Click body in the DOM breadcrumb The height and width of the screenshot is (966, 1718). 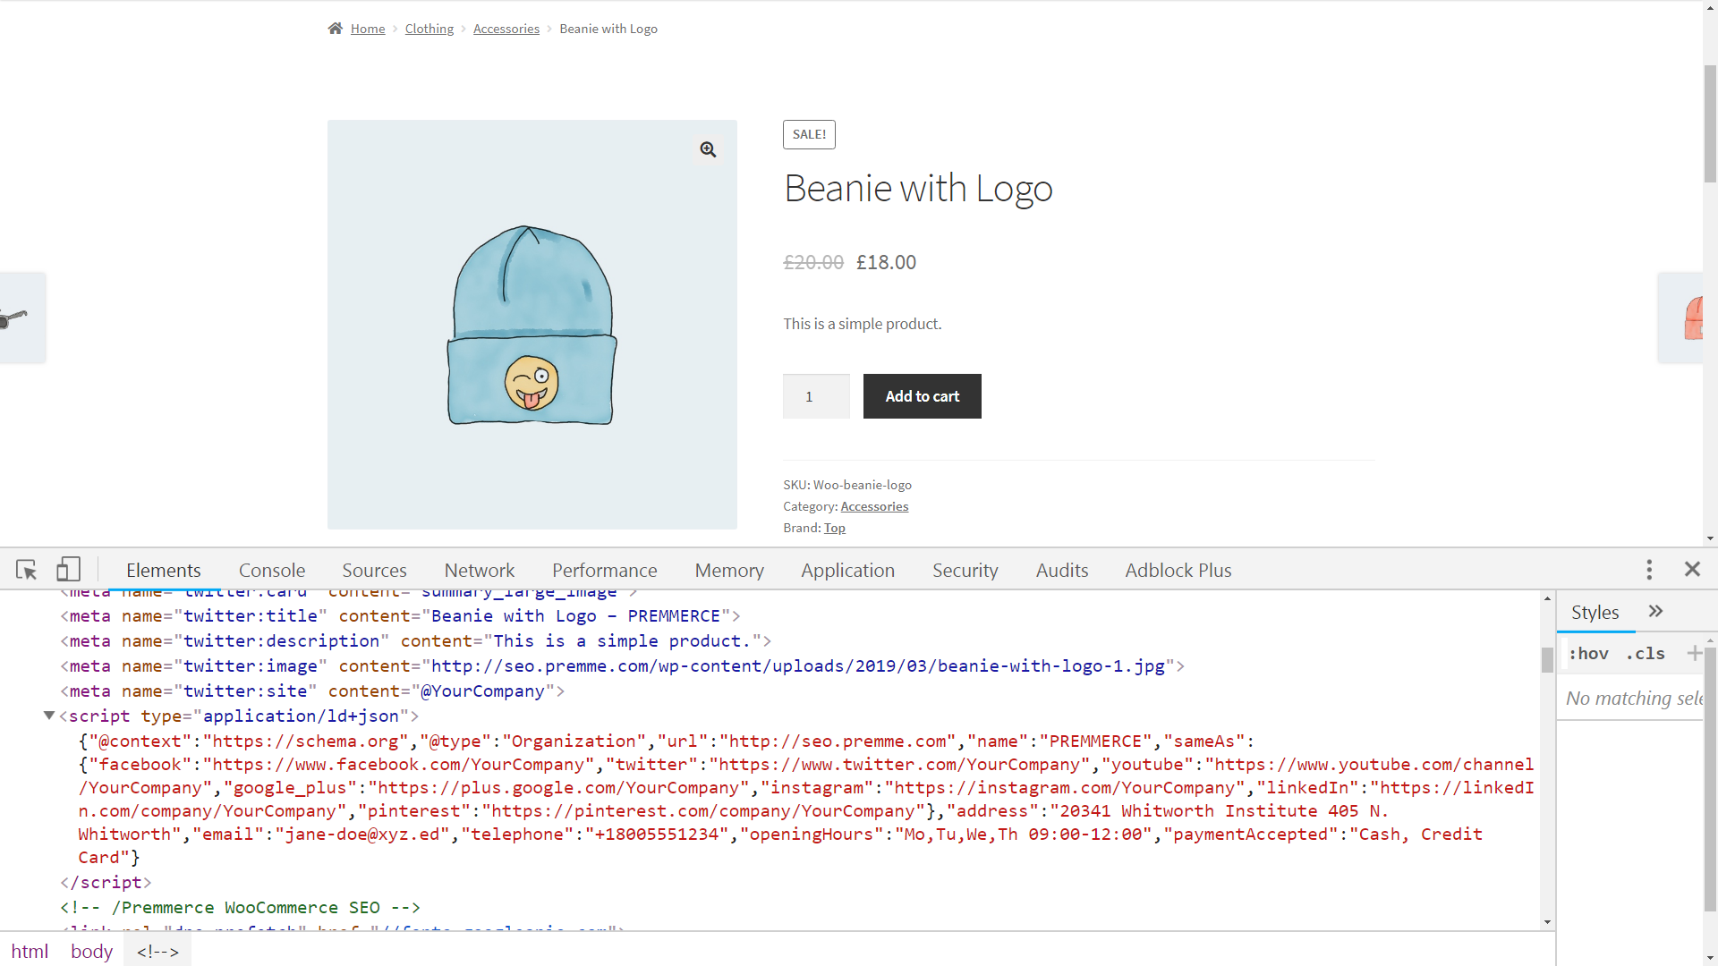(x=92, y=952)
